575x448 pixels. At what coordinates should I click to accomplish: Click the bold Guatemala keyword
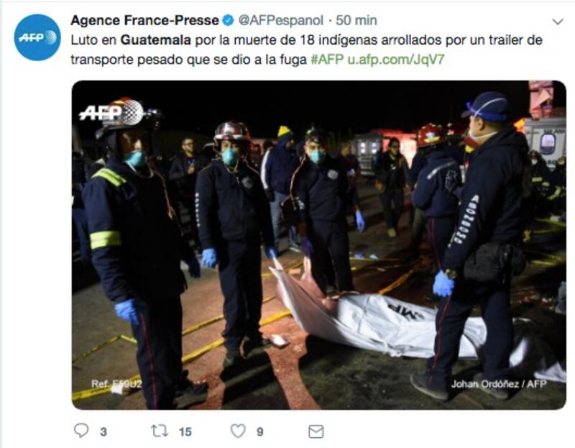(x=156, y=40)
